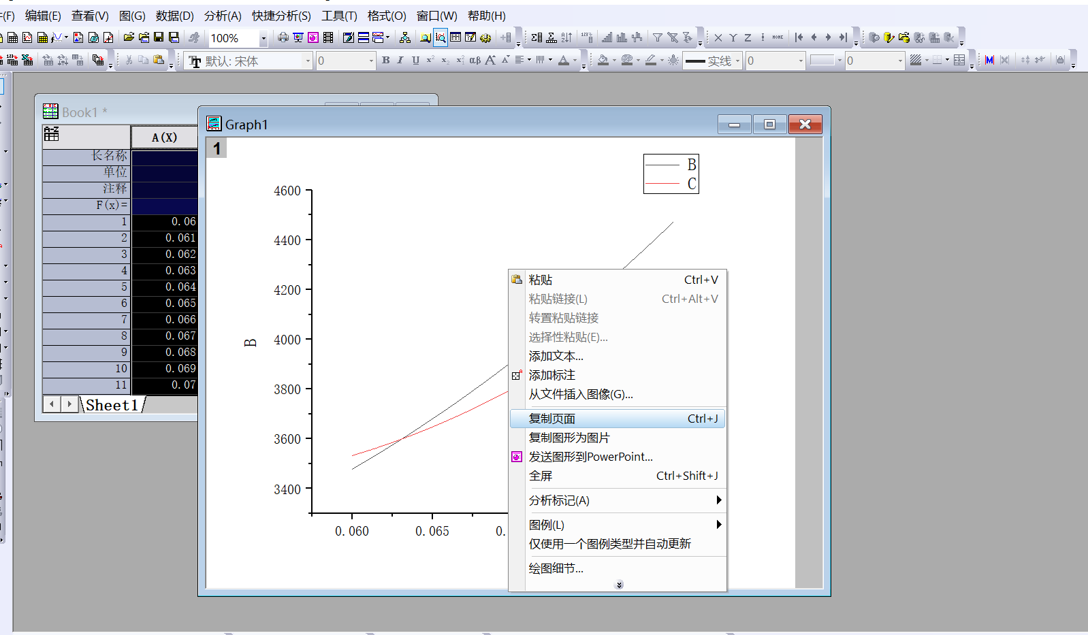Toggle Greek αβ symbol font
Viewport: 1088px width, 635px height.
pyautogui.click(x=475, y=60)
